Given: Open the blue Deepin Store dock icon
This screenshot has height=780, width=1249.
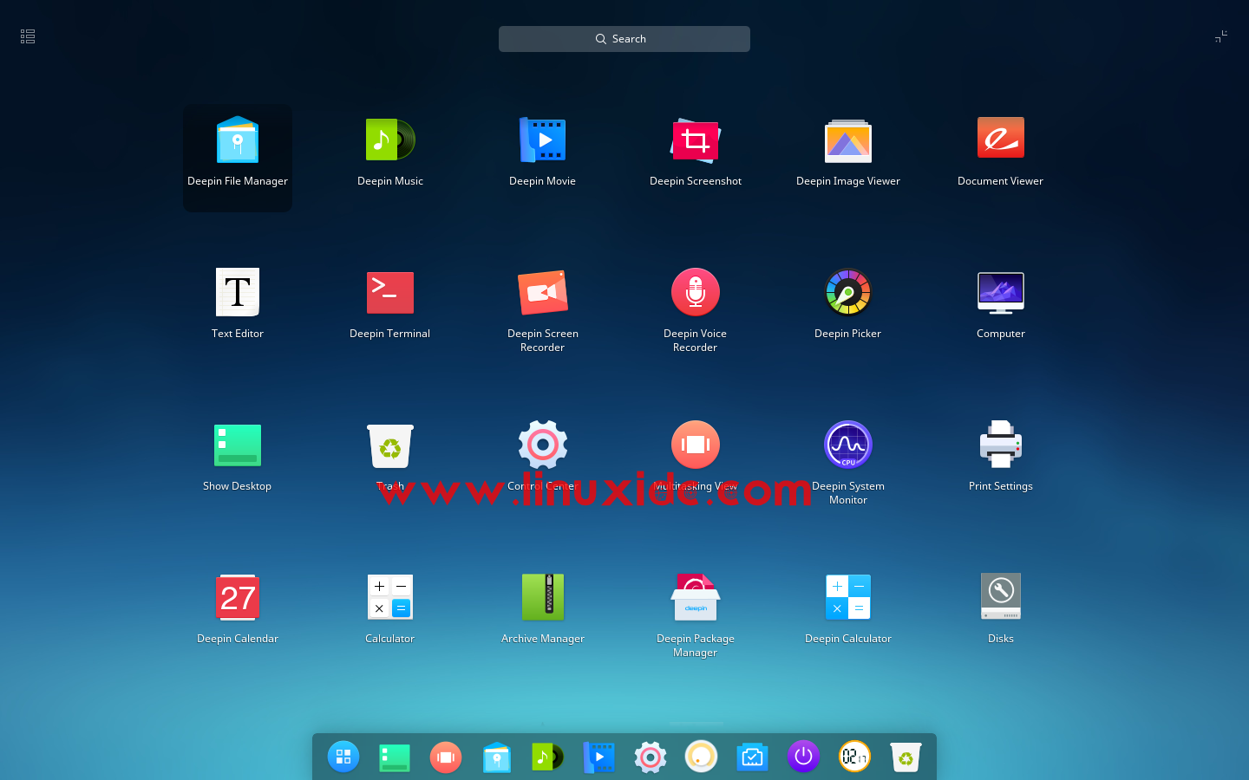Looking at the screenshot, I should (x=752, y=757).
